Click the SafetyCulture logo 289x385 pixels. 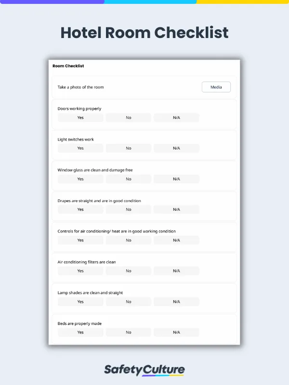click(x=144, y=370)
